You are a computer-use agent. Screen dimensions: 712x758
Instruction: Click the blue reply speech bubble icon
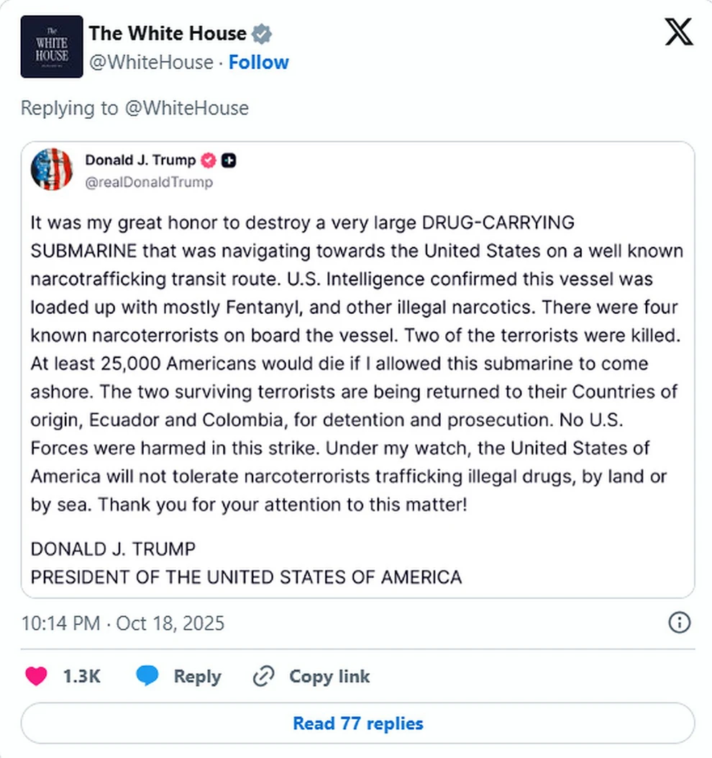coord(147,676)
